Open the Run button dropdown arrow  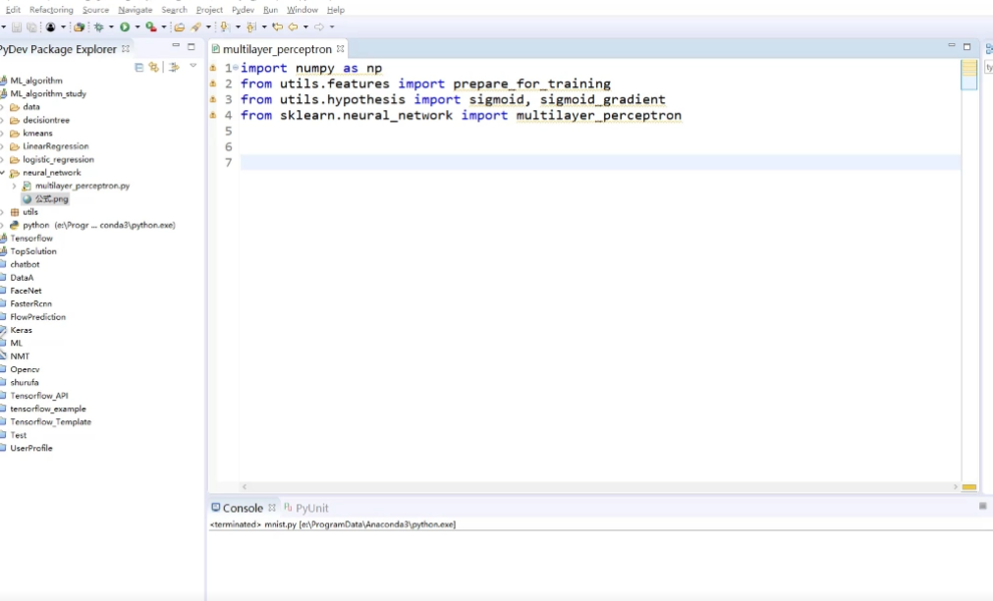tap(137, 27)
